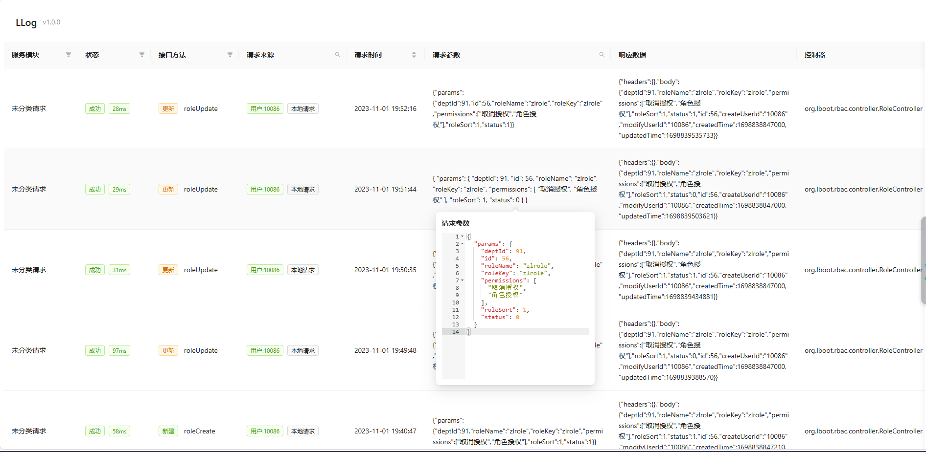Click the 控制器 column header
The width and height of the screenshot is (926, 452).
[814, 55]
